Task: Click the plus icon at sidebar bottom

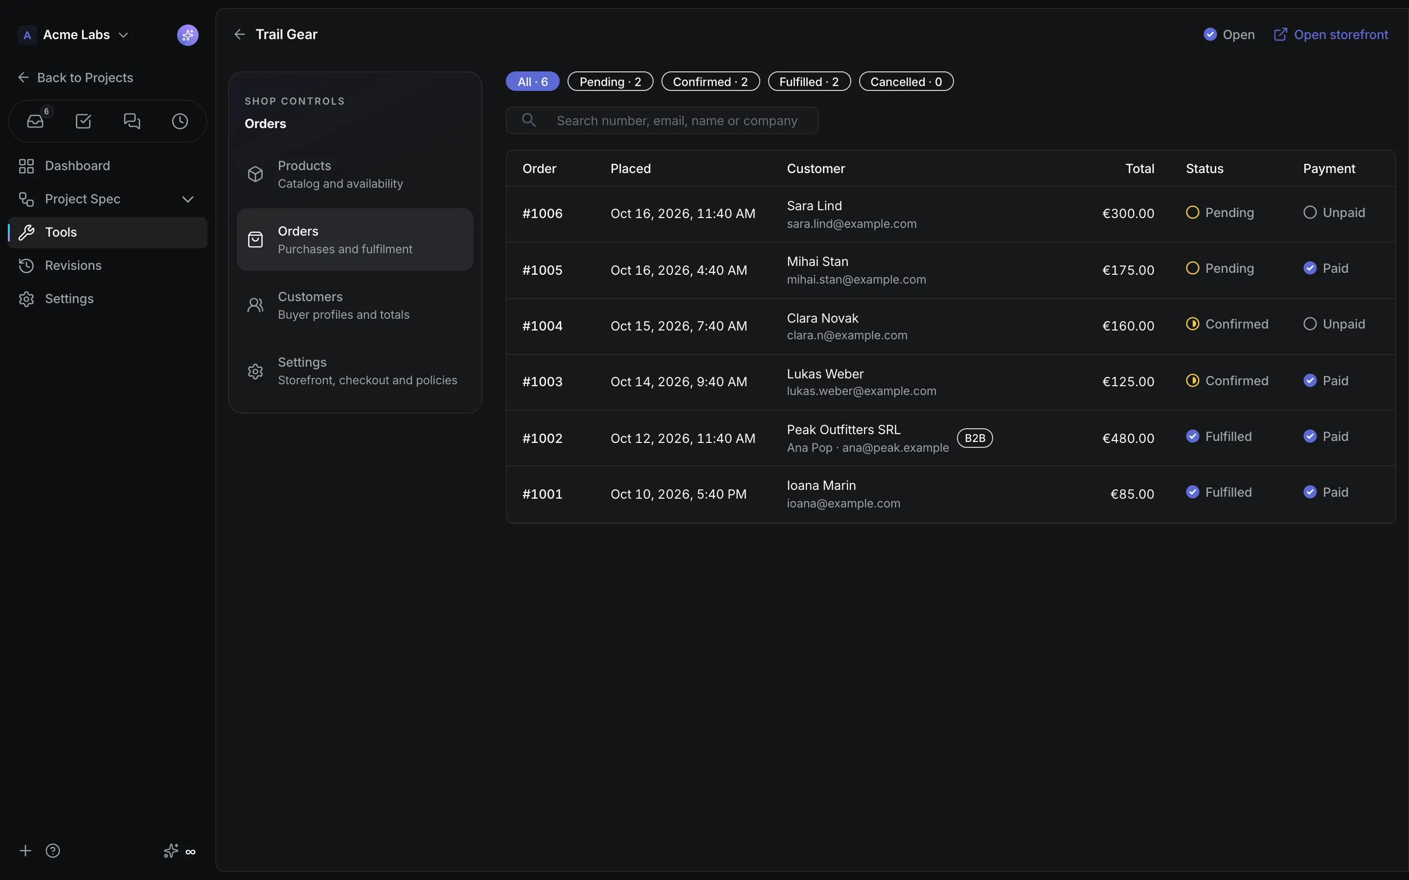Action: tap(25, 851)
